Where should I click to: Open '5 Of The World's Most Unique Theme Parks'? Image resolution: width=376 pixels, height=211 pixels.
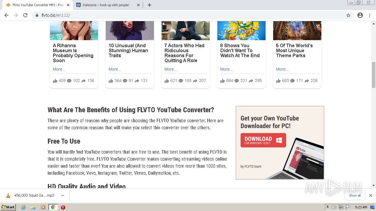[294, 50]
